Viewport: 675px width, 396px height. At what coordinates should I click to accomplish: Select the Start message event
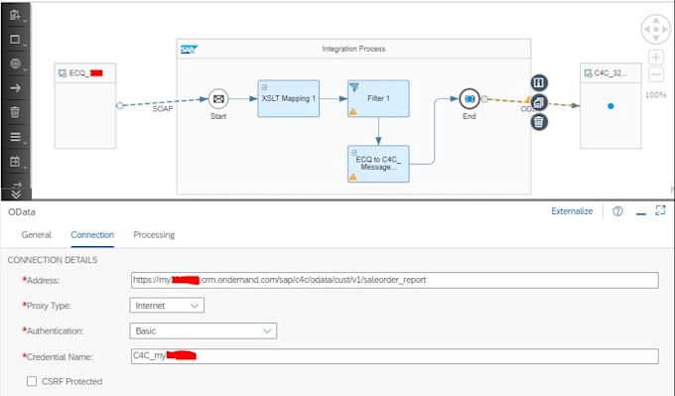218,99
